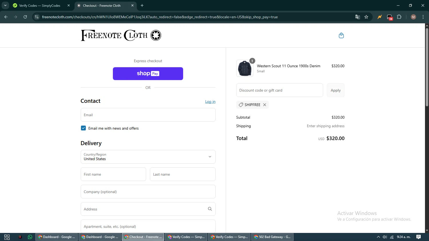Click the Freenote Cloth logo
This screenshot has height=241, width=429.
tap(121, 35)
